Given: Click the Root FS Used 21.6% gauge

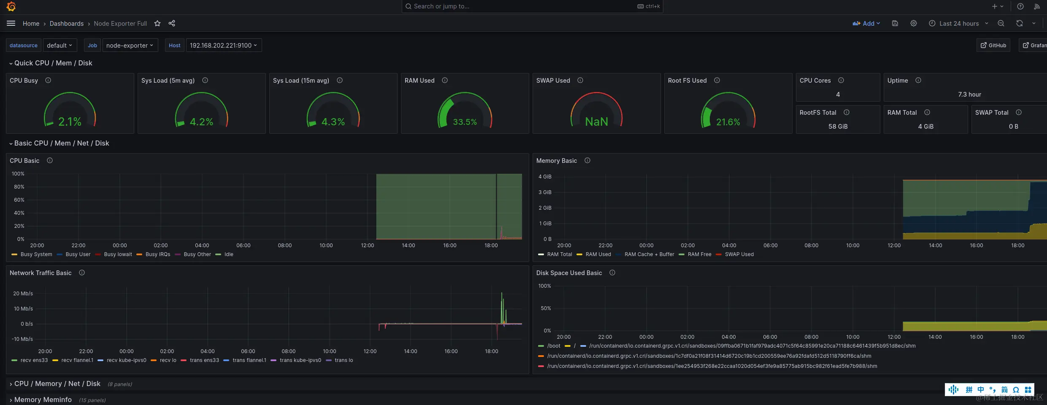Looking at the screenshot, I should click(x=728, y=110).
